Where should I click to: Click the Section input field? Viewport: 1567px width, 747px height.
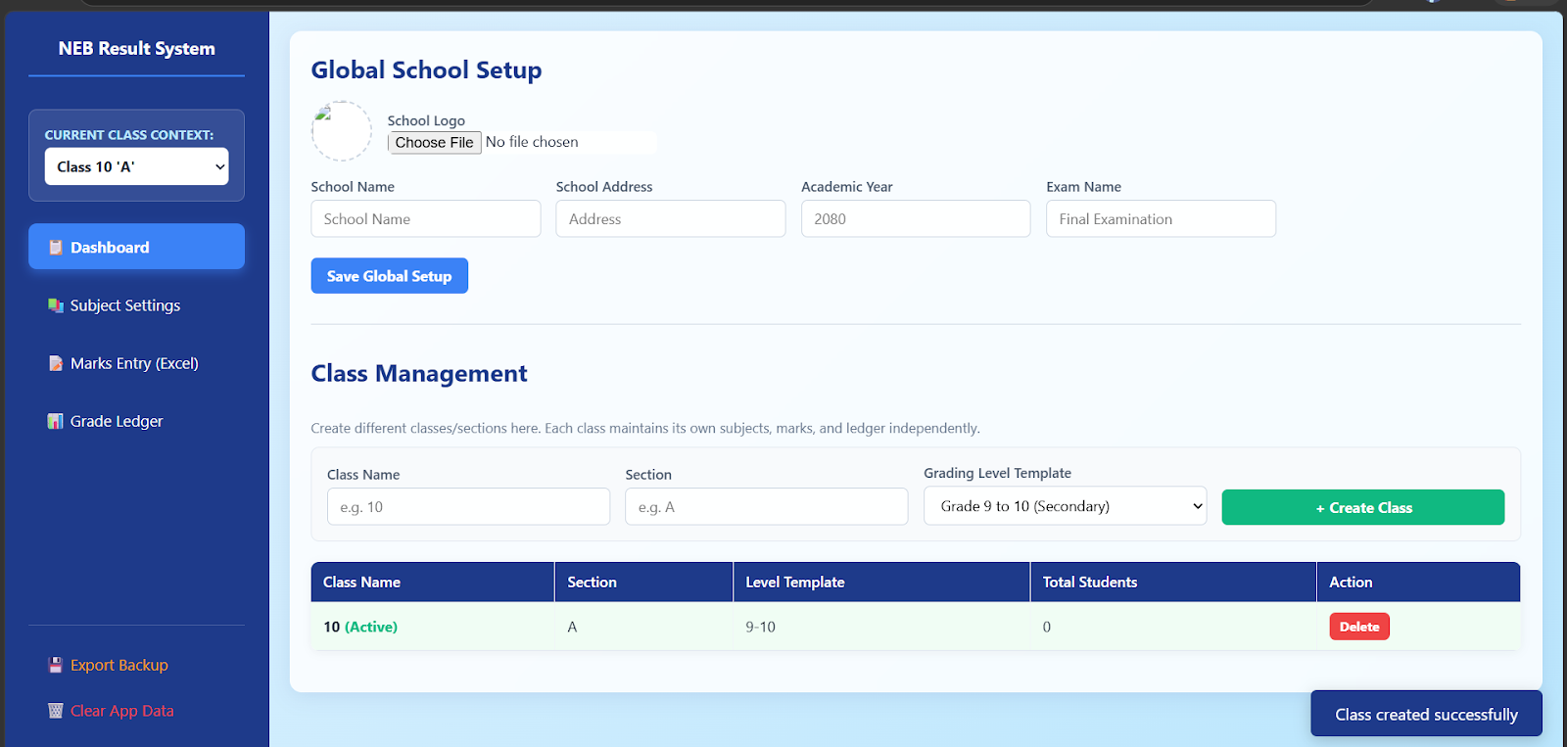[767, 506]
